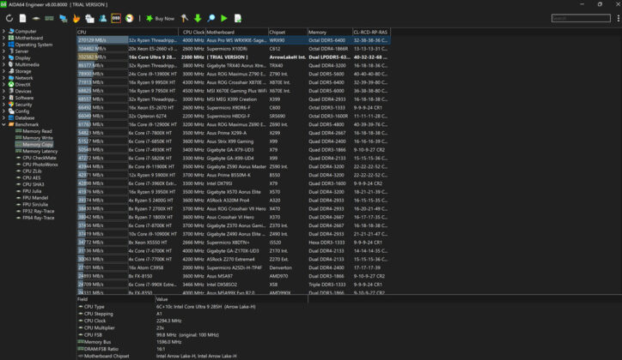
Task: Open the Report page icon in toolbar
Action: tap(23, 18)
